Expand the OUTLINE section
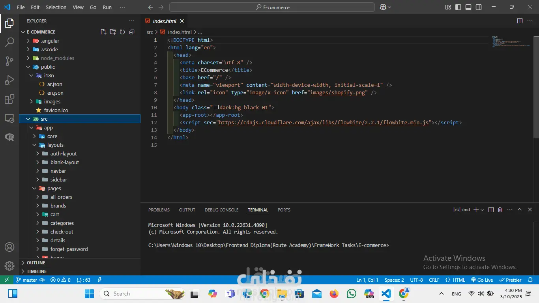539x303 pixels. [x=36, y=263]
